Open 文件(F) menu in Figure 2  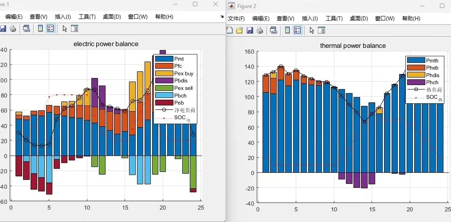click(x=236, y=19)
